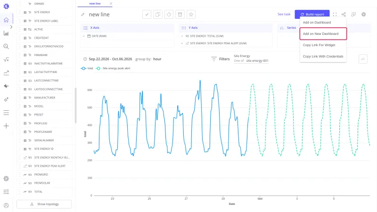Select Copy Link With Credentials
This screenshot has height=212, width=377.
coord(323,56)
